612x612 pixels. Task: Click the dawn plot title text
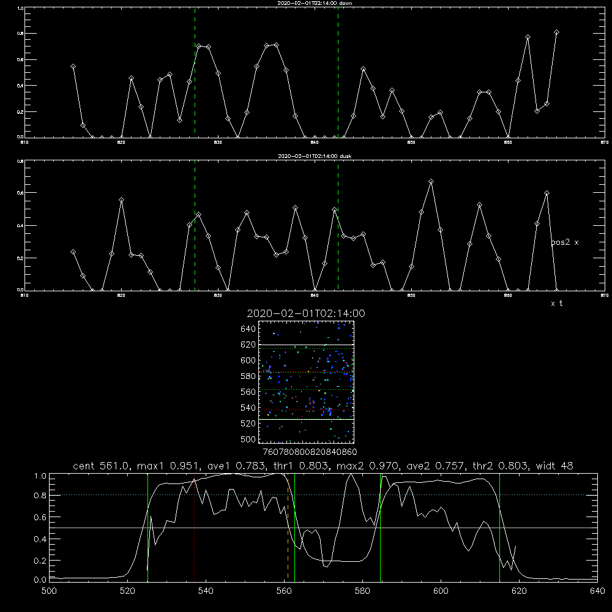(x=315, y=3)
